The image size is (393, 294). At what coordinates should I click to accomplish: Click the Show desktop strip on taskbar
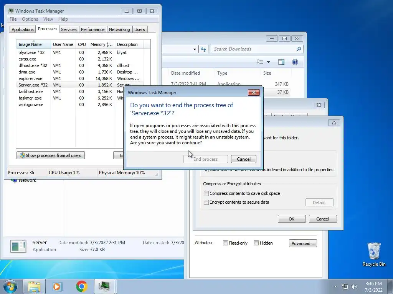click(391, 286)
